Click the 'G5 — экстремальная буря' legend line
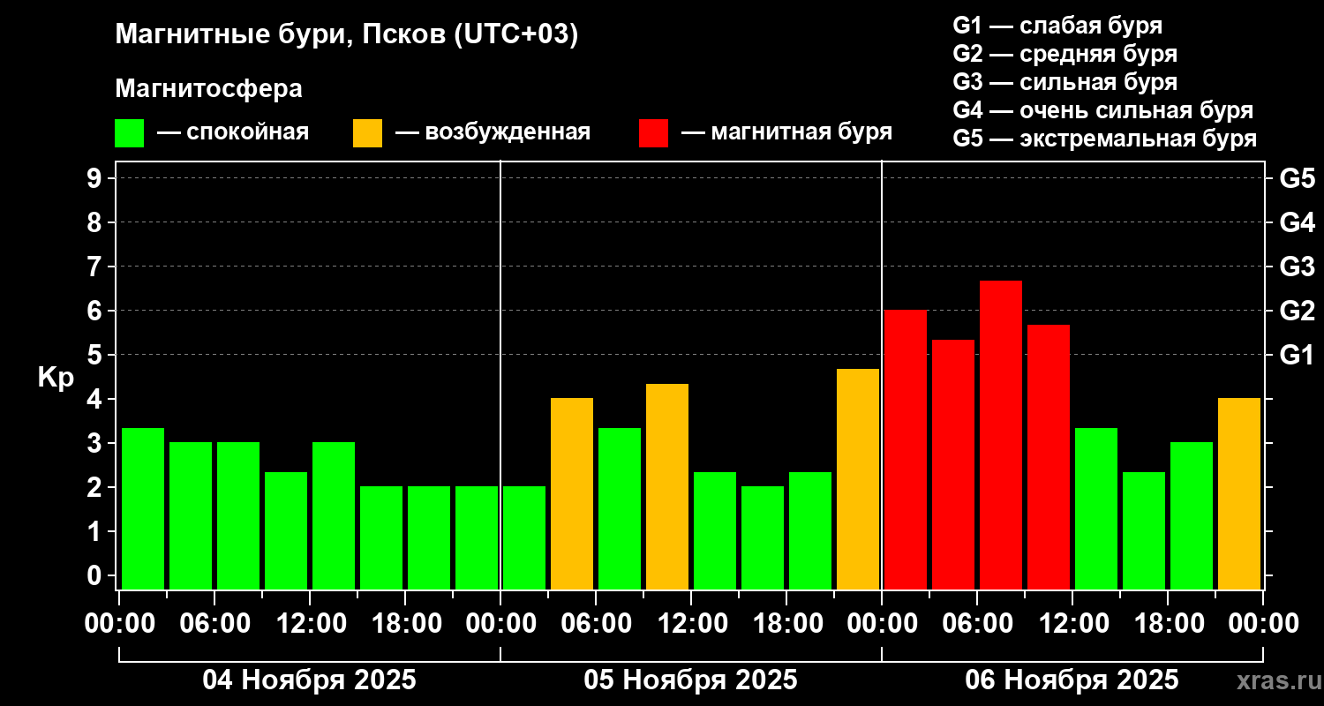1324x706 pixels. pyautogui.click(x=1105, y=139)
